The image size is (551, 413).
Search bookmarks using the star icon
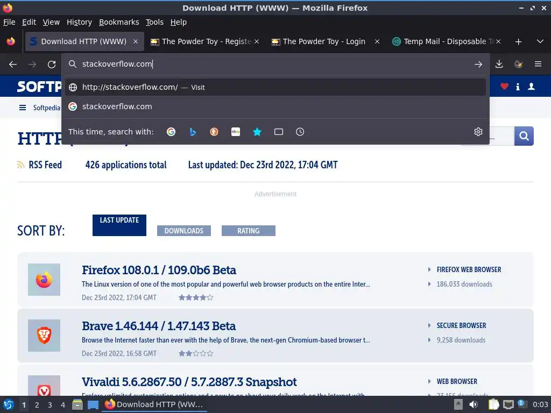click(x=257, y=132)
